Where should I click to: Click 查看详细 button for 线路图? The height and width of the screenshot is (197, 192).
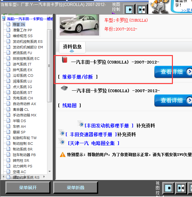173,100
